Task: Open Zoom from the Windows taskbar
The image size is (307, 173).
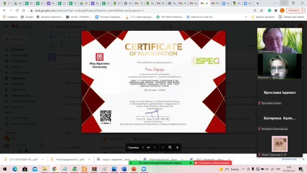Action: 144,169
